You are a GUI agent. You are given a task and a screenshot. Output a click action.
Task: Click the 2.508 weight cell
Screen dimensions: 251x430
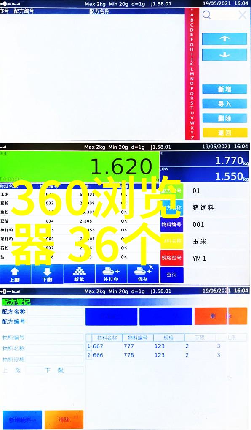coord(86,221)
